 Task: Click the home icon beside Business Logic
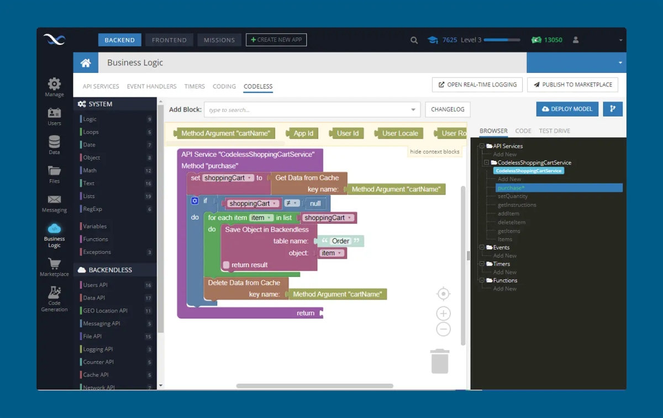pos(86,63)
